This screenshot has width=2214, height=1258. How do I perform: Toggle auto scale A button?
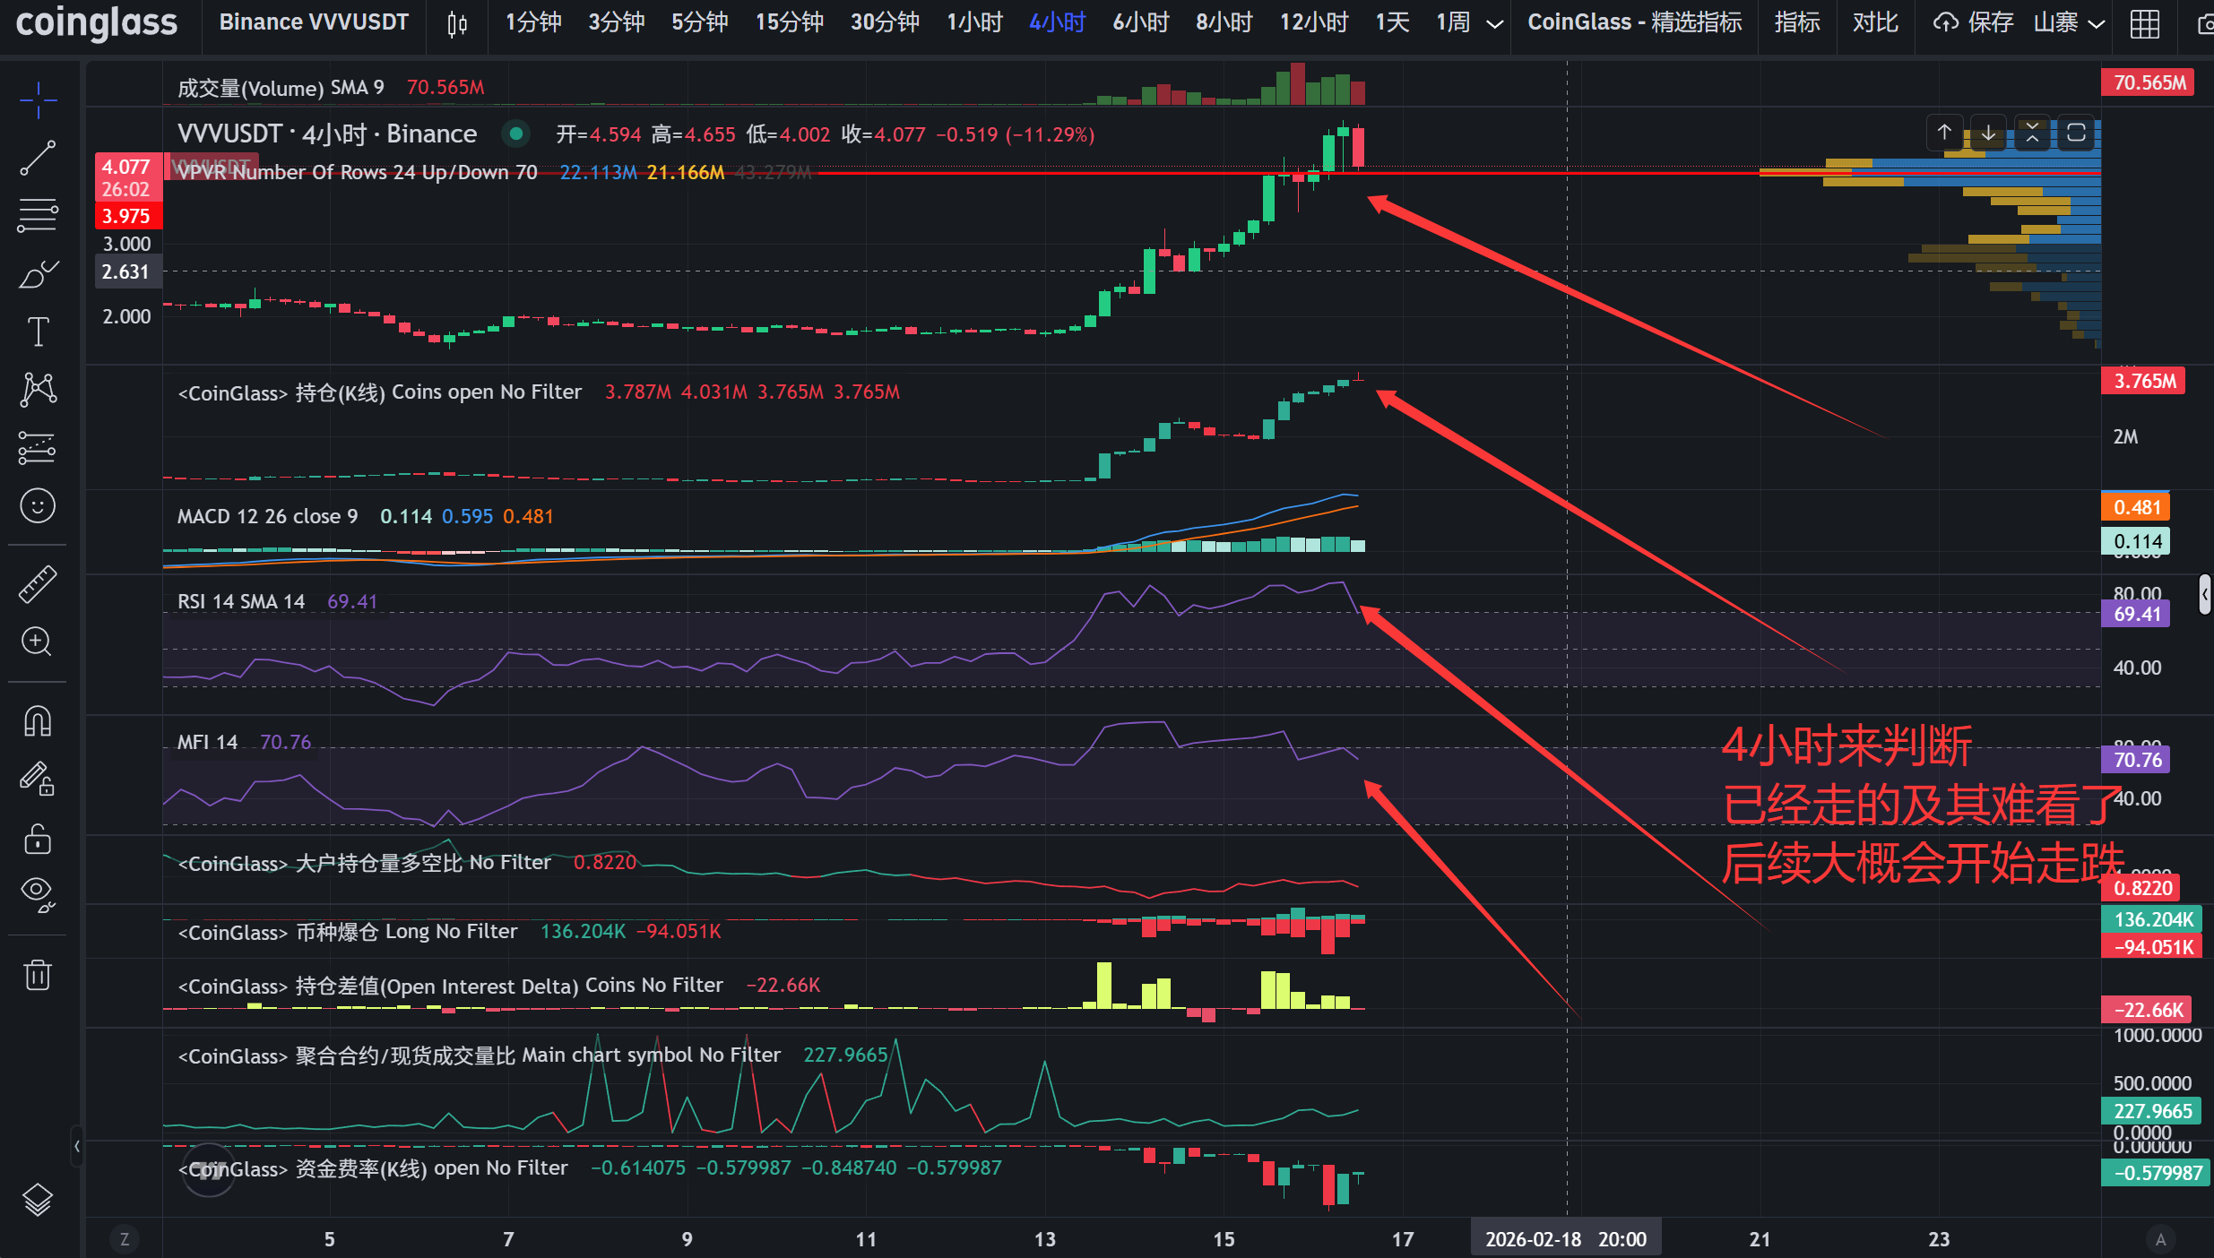coord(2160,1239)
